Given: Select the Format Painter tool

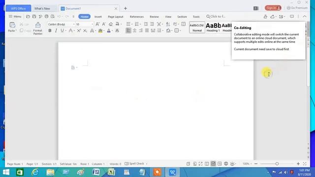Looking at the screenshot, I should 38,29.
